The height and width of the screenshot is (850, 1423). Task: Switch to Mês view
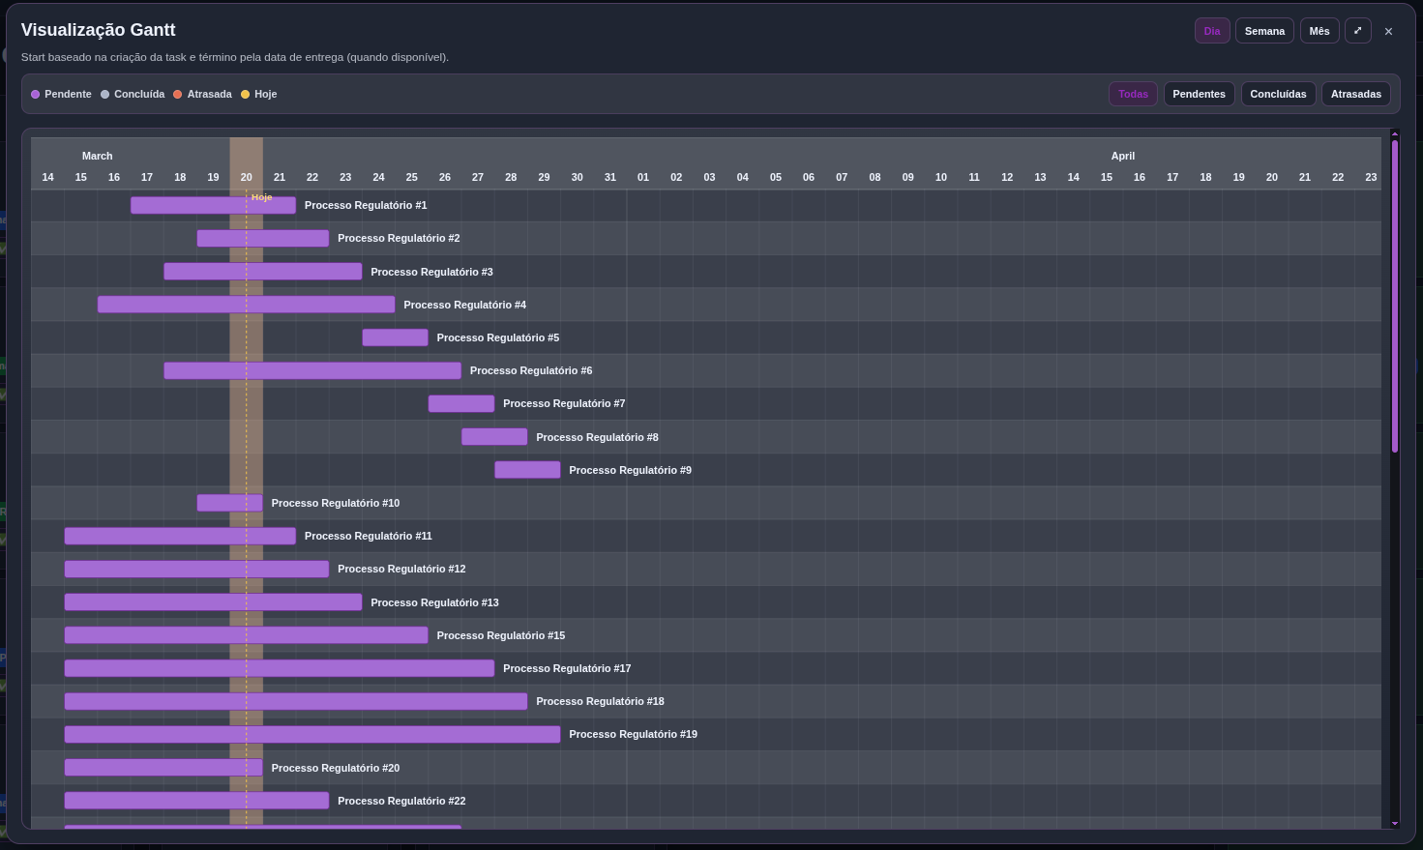pyautogui.click(x=1319, y=30)
